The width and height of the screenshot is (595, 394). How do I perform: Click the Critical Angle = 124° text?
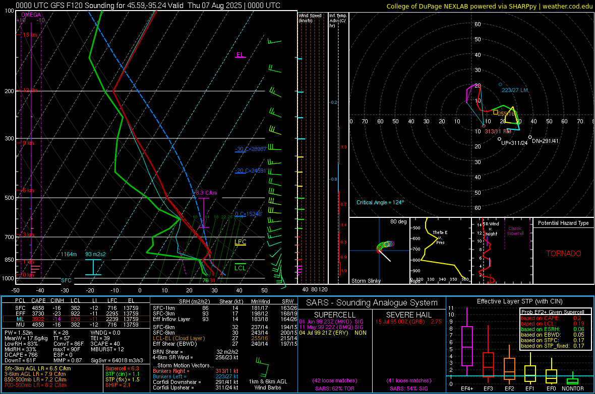380,202
